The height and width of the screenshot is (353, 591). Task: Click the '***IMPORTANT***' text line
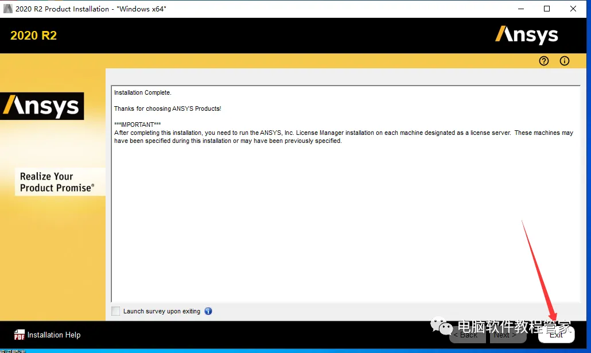pos(138,125)
